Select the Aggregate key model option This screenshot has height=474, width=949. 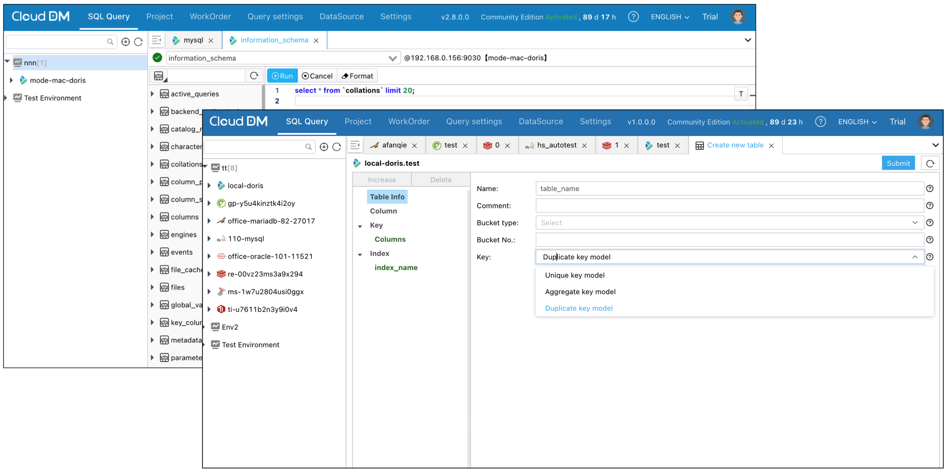580,291
